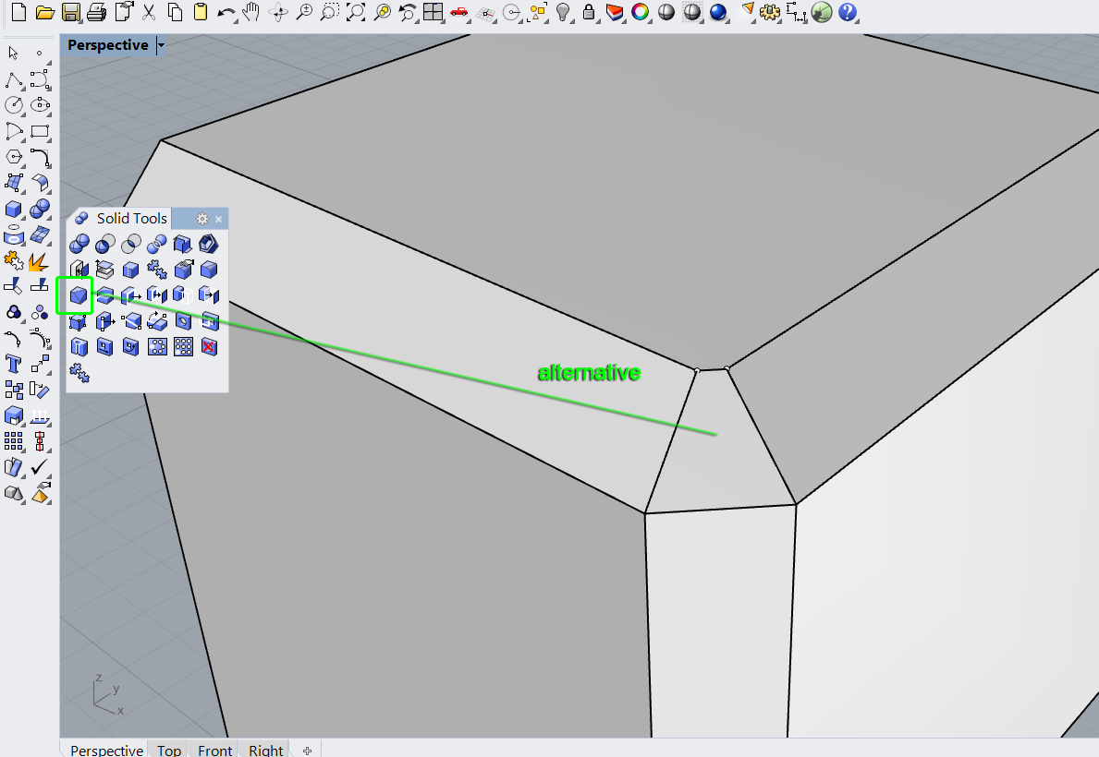Click Boolean Difference in Solid Tools
Screen dimensions: 1099x757
click(105, 244)
